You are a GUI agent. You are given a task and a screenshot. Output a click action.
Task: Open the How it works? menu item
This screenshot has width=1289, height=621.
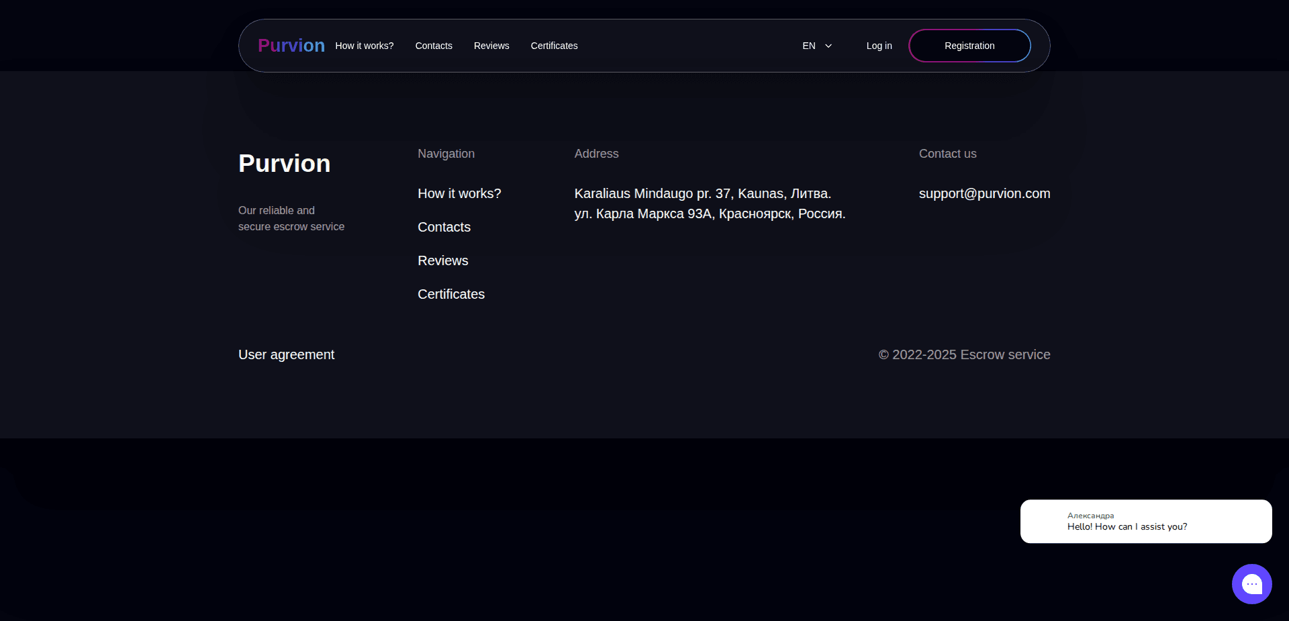[364, 46]
